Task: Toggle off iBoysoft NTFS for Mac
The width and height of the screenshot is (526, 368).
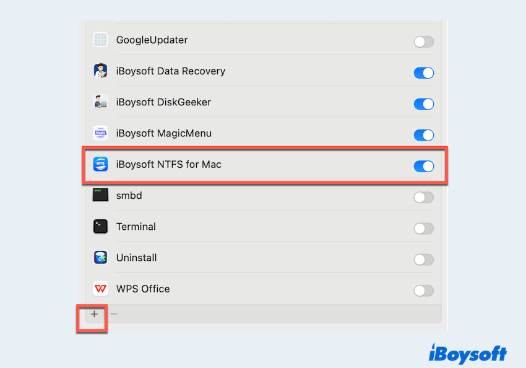Action: [x=423, y=166]
